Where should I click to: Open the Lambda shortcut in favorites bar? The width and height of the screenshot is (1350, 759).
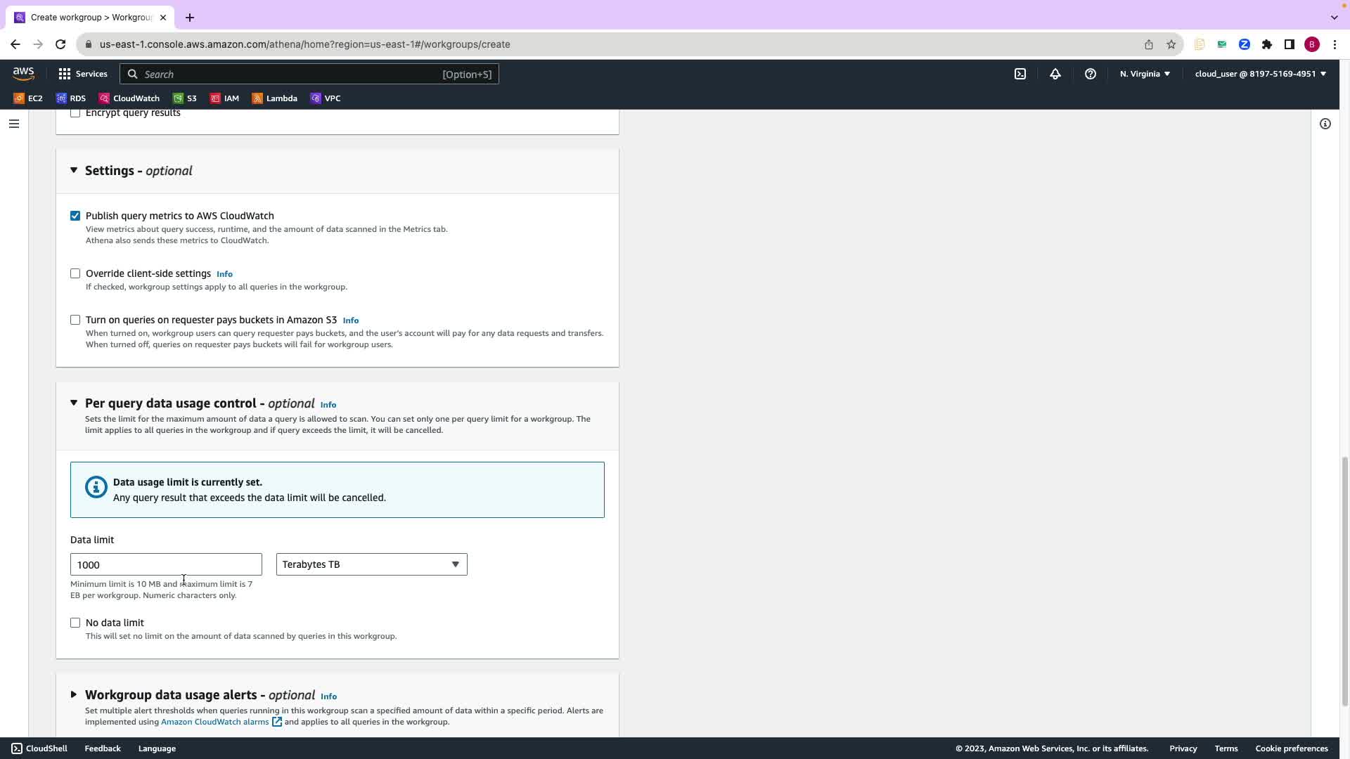275,98
